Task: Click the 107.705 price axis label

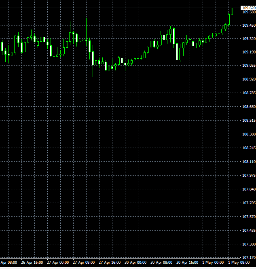Action: coord(249,203)
